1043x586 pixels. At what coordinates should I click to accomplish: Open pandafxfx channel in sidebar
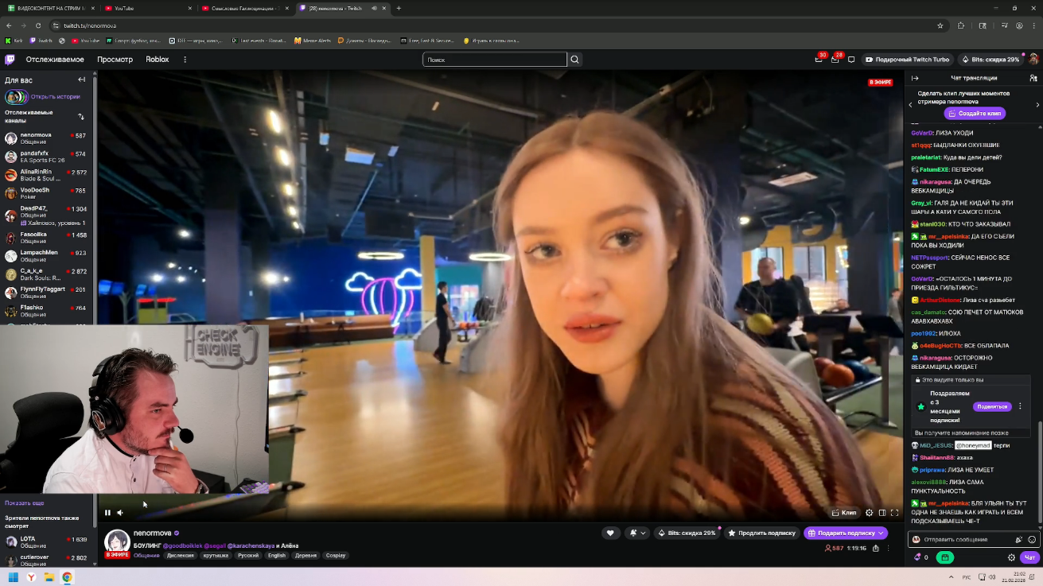click(x=48, y=157)
